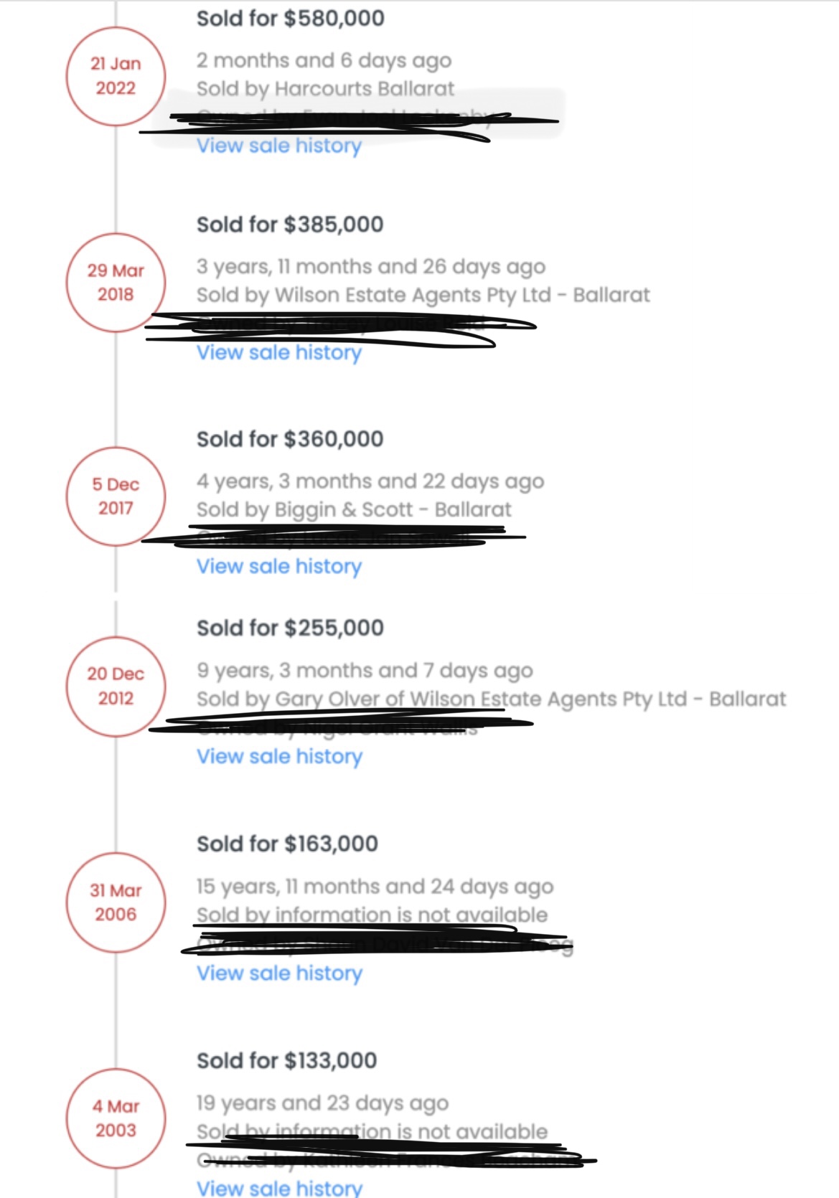Click the Sold for $385,000 heading
Image resolution: width=839 pixels, height=1198 pixels.
(x=290, y=225)
